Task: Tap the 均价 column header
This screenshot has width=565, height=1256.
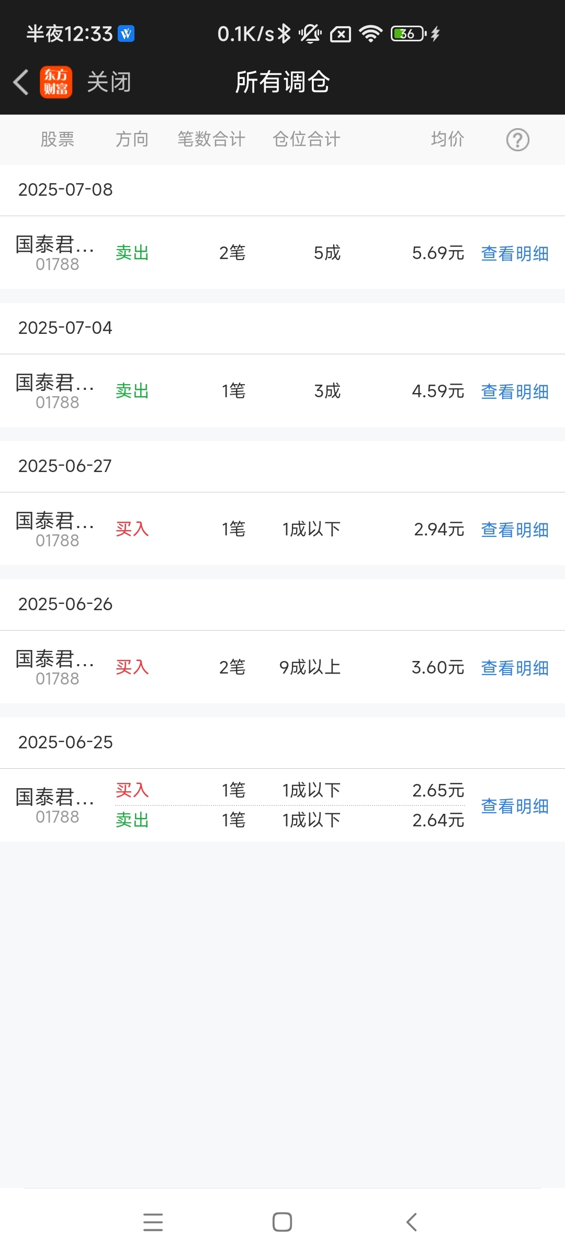Action: [448, 139]
